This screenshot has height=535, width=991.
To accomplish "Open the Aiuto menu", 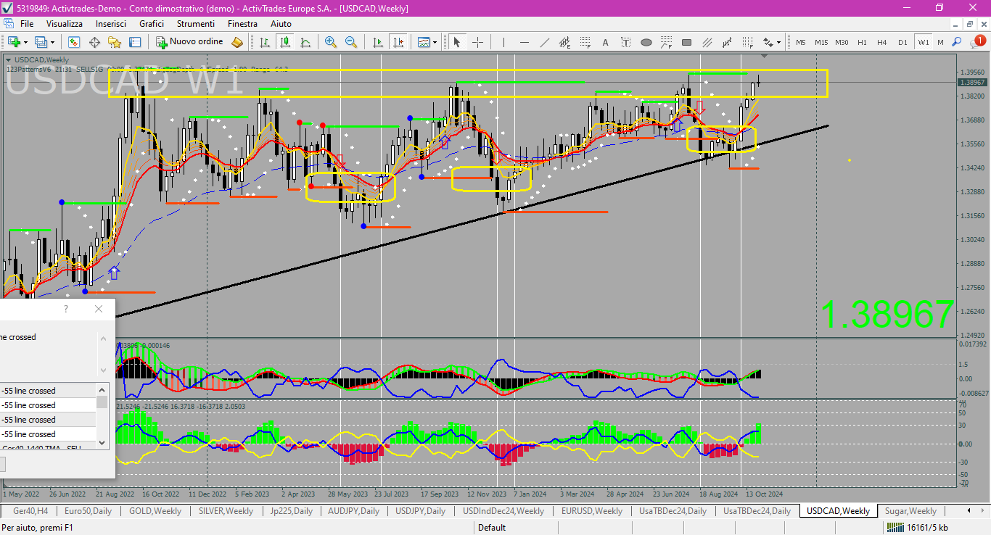I will pos(281,24).
